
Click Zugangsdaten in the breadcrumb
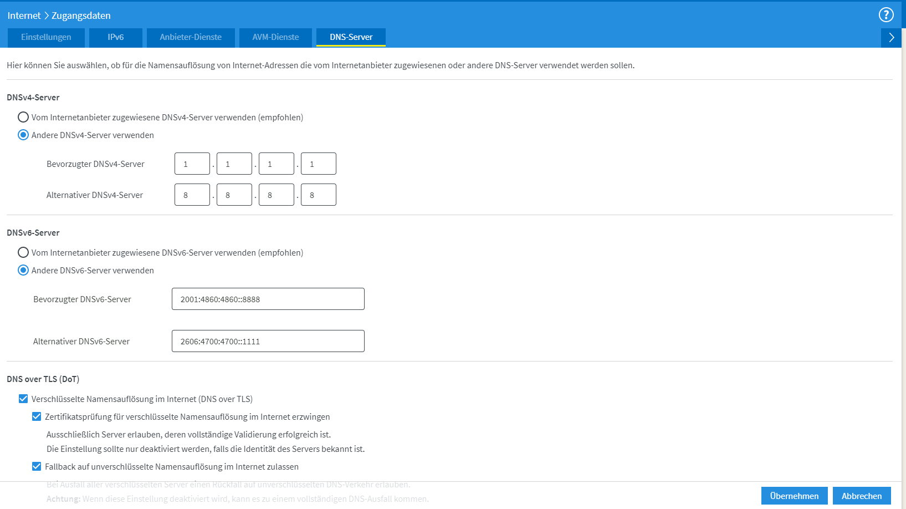pos(81,16)
